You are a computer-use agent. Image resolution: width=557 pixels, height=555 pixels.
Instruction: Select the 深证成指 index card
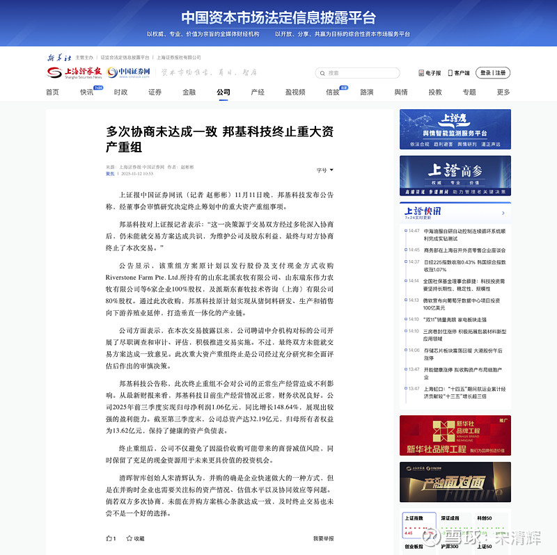[455, 525]
